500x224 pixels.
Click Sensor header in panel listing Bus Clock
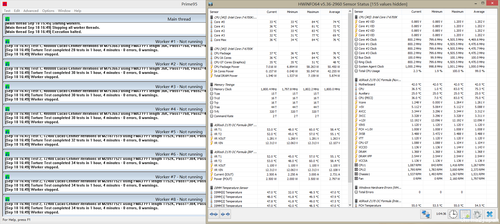(359, 12)
